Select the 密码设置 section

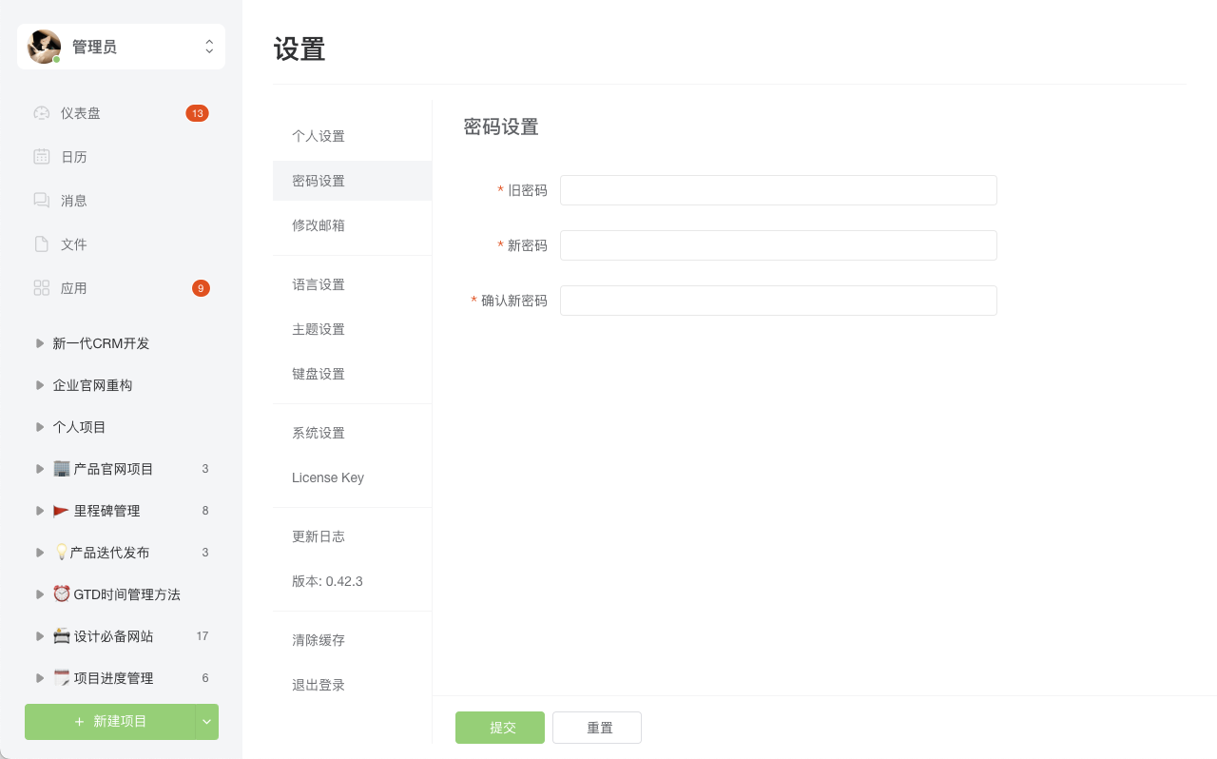tap(352, 181)
